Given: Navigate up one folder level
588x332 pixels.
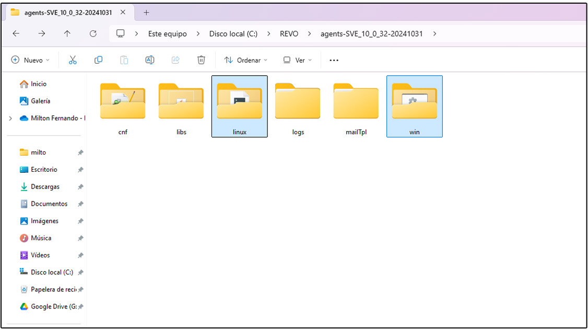Looking at the screenshot, I should [67, 33].
